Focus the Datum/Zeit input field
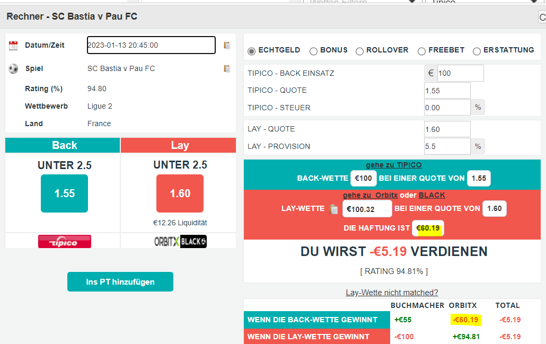 151,45
